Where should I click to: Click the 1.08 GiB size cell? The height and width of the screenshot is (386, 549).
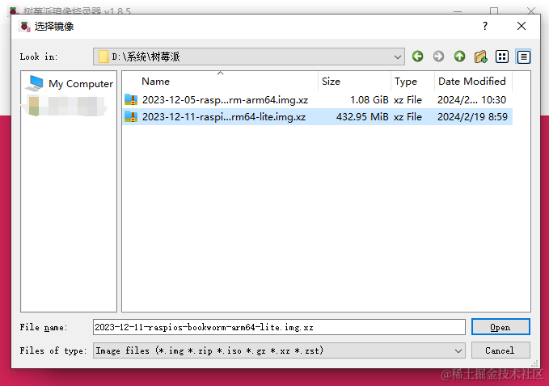369,100
